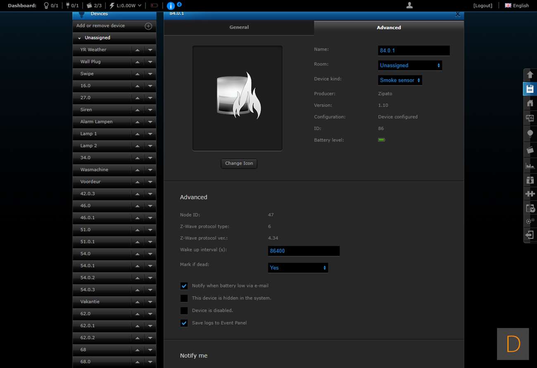Switch to the General tab

(x=239, y=27)
